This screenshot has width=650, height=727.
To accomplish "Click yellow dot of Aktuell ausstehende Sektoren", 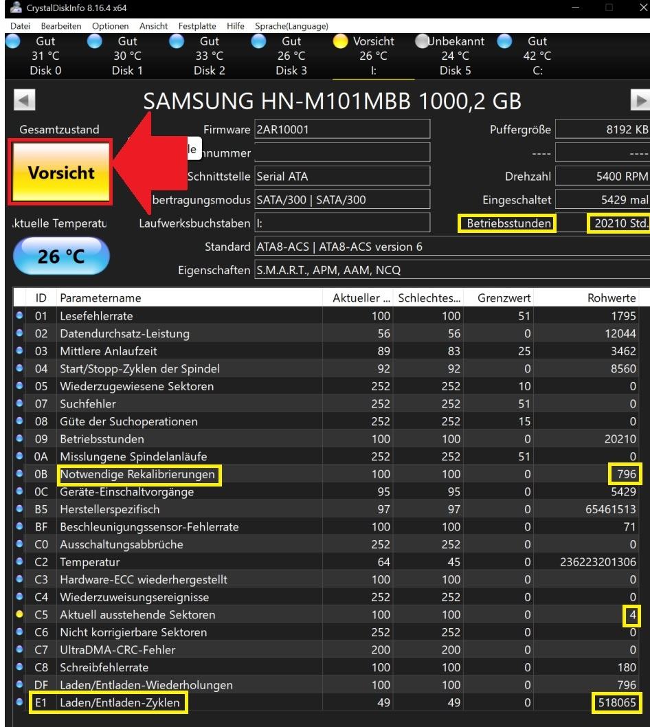I will click(19, 614).
